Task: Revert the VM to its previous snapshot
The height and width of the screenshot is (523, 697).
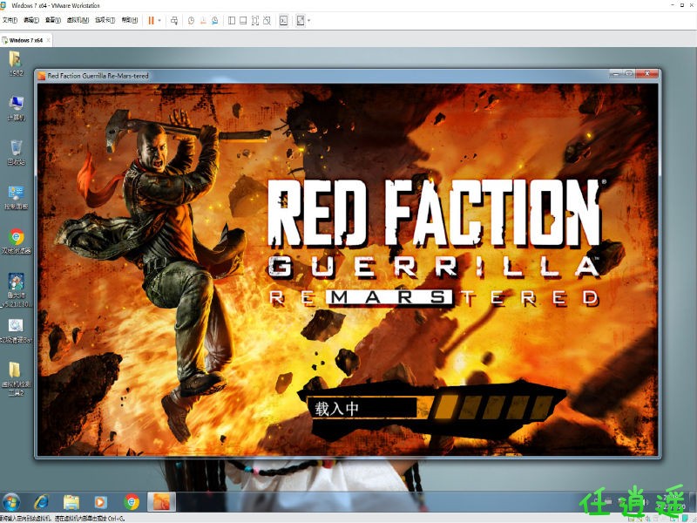Action: (203, 20)
